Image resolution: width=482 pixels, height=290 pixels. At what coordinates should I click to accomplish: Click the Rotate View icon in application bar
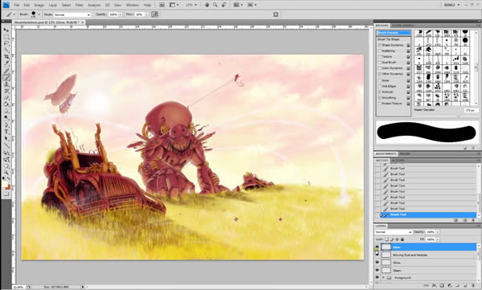pyautogui.click(x=224, y=5)
